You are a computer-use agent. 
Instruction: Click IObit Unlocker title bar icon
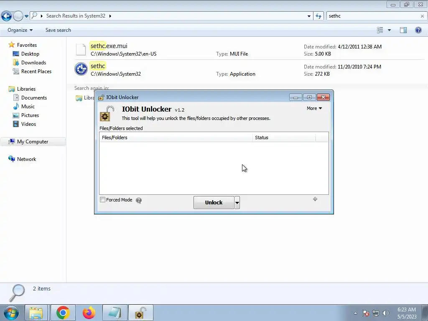click(x=101, y=97)
